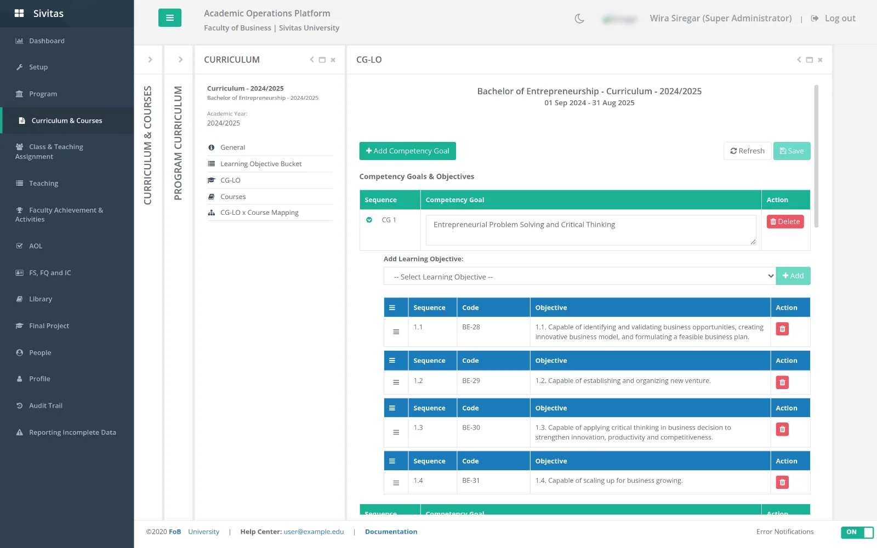This screenshot has width=877, height=548.
Task: Delete competency goal CG 1
Action: coord(785,221)
